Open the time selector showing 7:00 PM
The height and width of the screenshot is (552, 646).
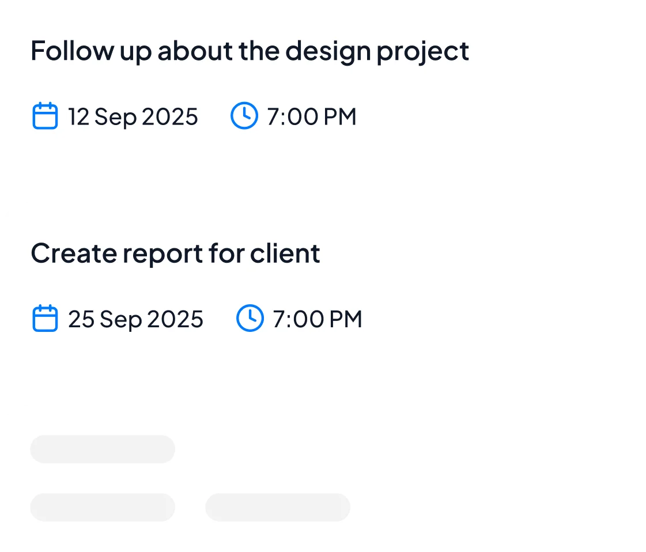311,116
